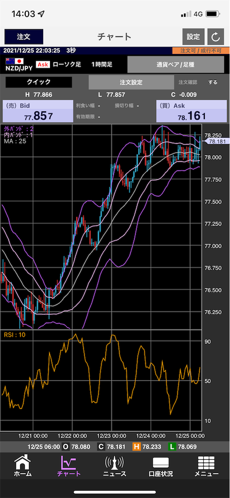Tap the red Ask price-type badge
The width and height of the screenshot is (230, 498).
click(43, 65)
